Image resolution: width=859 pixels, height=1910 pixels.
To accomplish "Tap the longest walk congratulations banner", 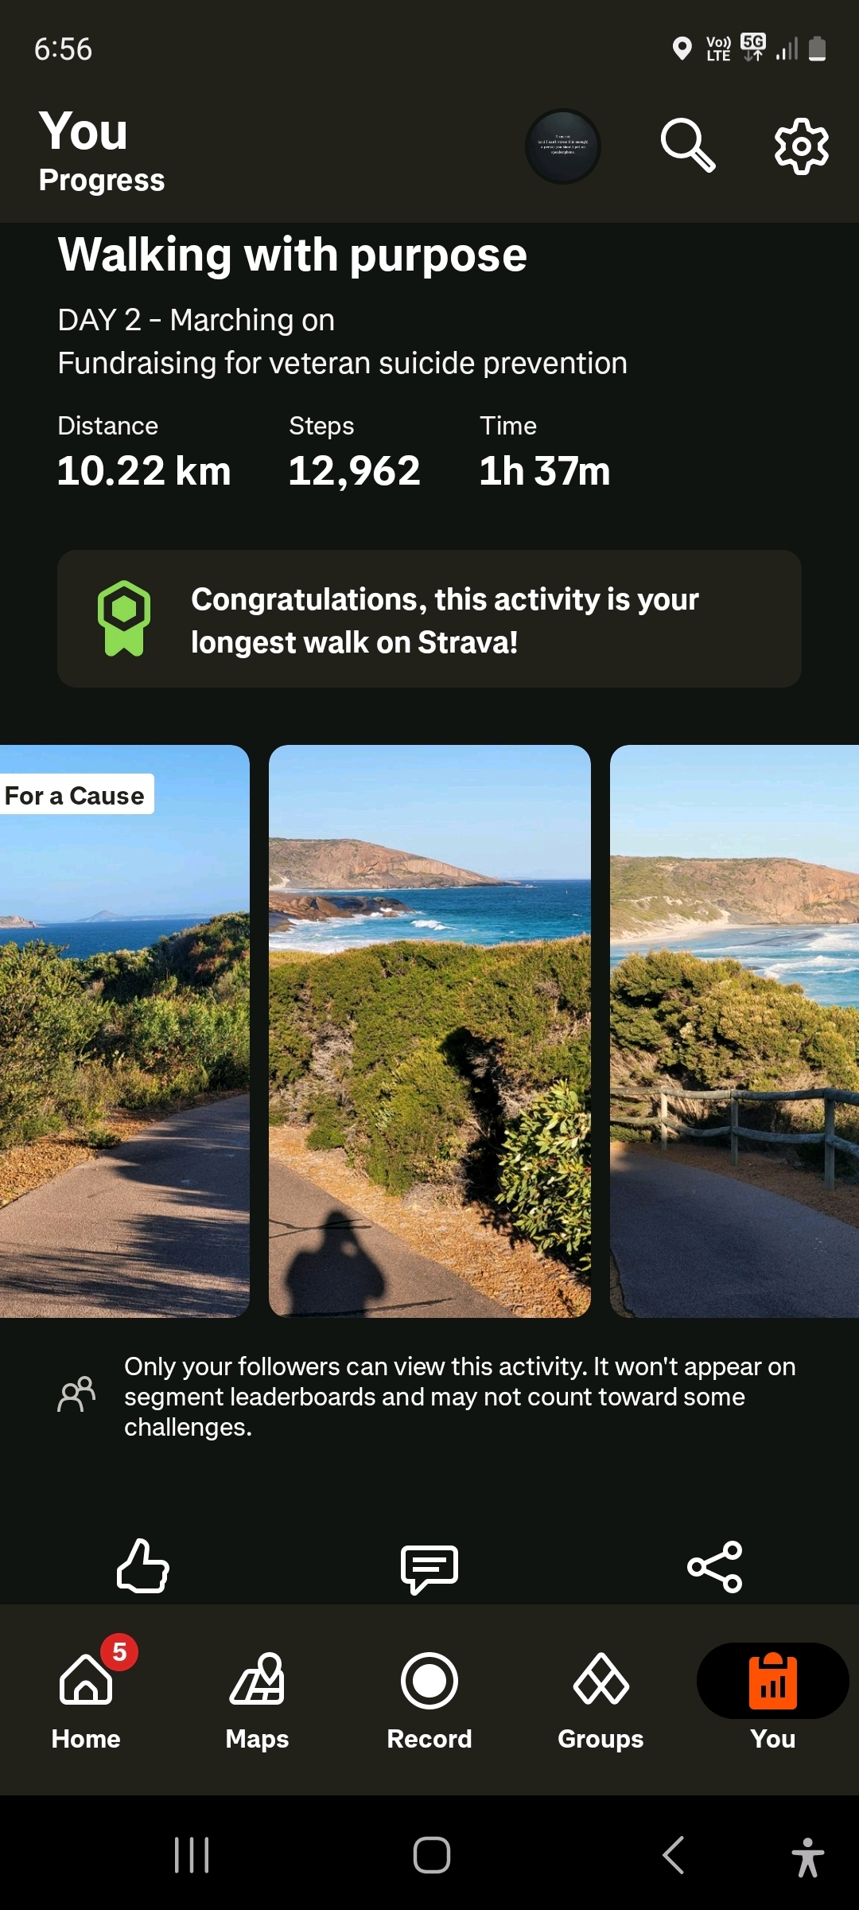I will tap(429, 619).
